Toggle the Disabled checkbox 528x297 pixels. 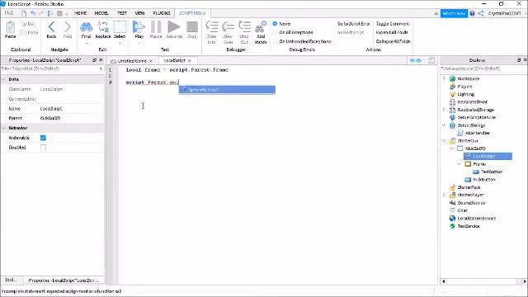[x=43, y=148]
